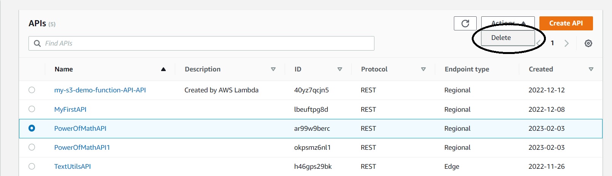Sort by the Protocol column arrow
Viewport: 612px width, 176px height.
[x=423, y=69]
